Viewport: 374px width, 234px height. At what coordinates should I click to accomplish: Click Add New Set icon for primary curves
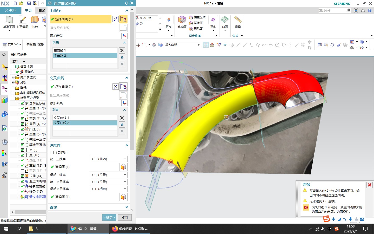pyautogui.click(x=124, y=36)
